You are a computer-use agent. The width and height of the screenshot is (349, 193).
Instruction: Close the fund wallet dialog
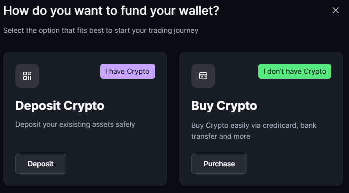336,10
